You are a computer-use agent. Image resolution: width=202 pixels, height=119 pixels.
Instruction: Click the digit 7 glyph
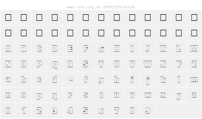tap(117, 110)
